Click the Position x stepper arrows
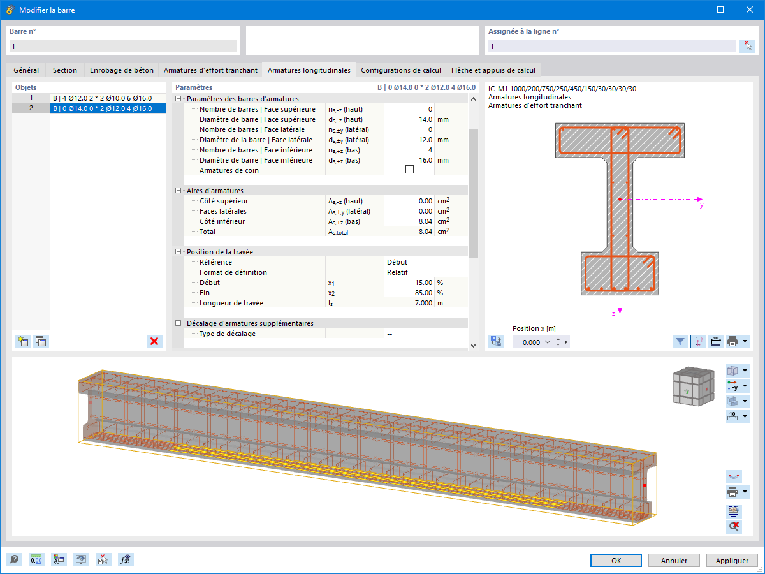The width and height of the screenshot is (765, 574). coord(558,342)
